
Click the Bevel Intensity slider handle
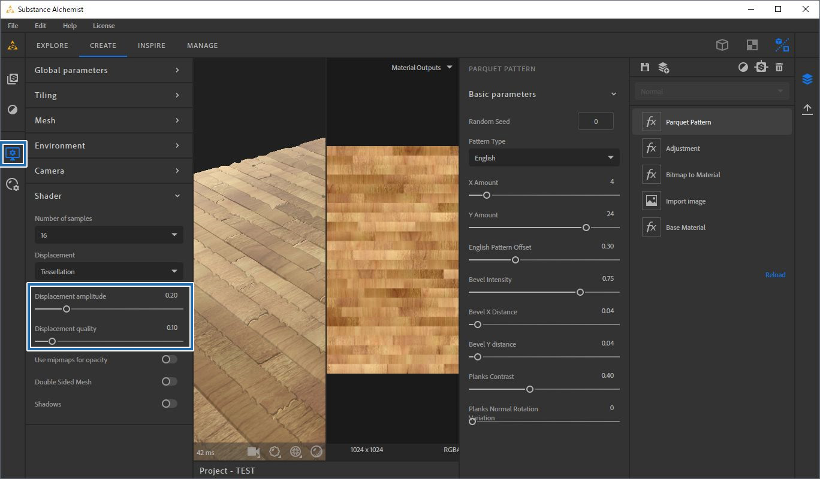click(x=580, y=292)
